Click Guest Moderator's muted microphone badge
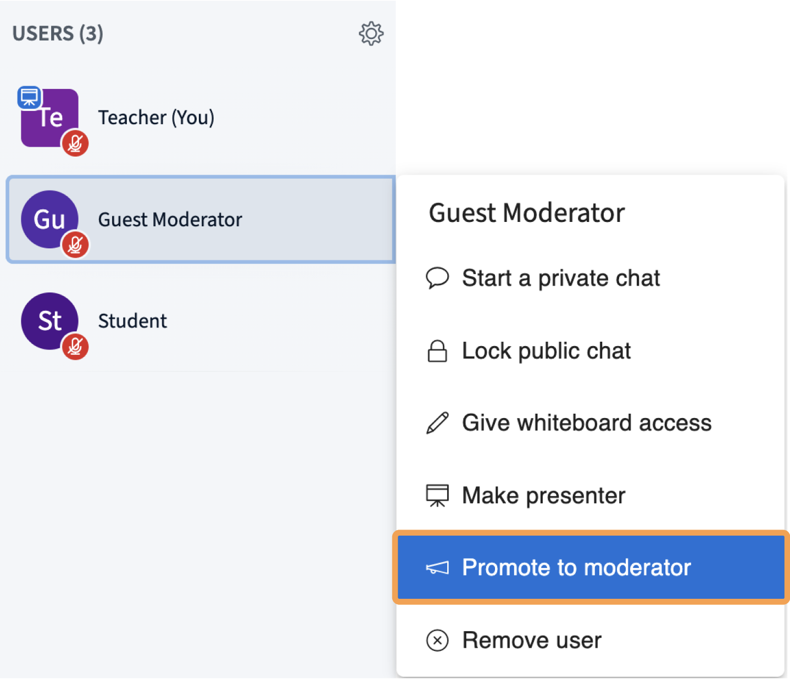Screen dimensions: 790x679 pos(75,245)
